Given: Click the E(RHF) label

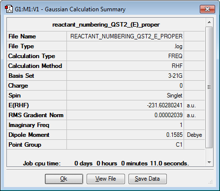Looking at the screenshot, I should click(x=19, y=105).
